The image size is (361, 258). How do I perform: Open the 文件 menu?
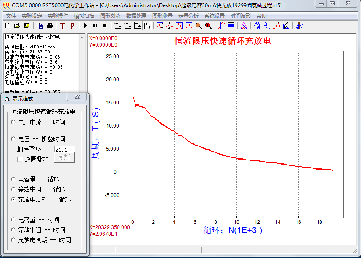click(x=11, y=16)
